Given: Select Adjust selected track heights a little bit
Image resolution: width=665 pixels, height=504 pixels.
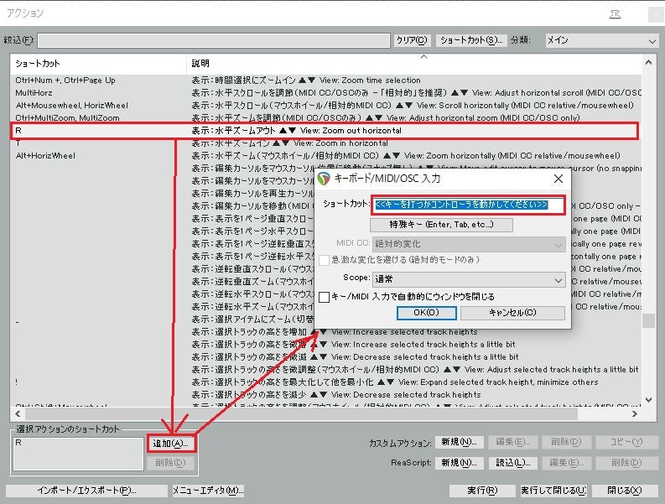Looking at the screenshot, I should 325,370.
